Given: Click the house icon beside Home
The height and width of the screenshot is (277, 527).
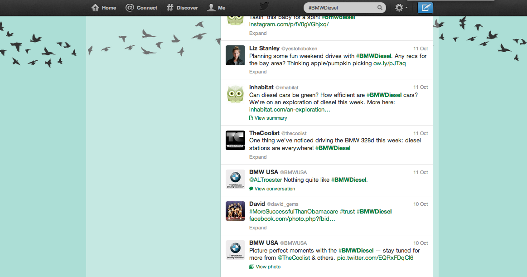Looking at the screenshot, I should (x=95, y=7).
